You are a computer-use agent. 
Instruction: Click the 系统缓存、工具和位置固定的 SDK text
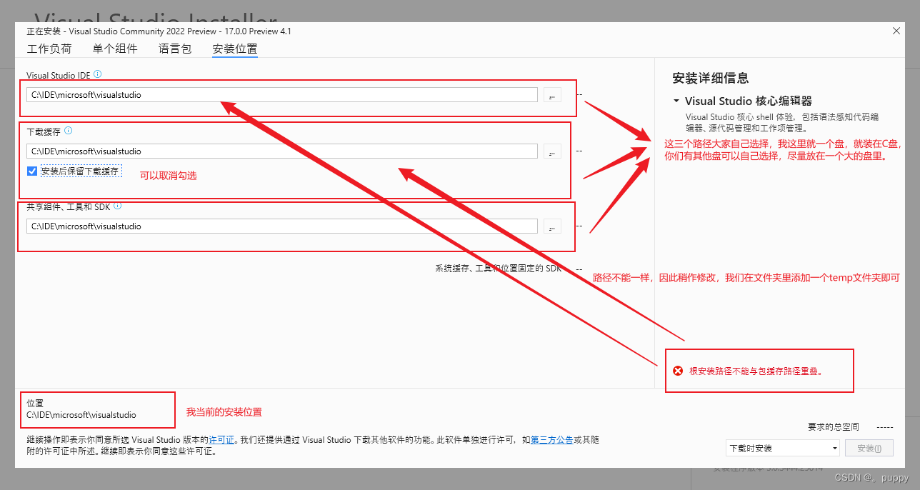499,269
